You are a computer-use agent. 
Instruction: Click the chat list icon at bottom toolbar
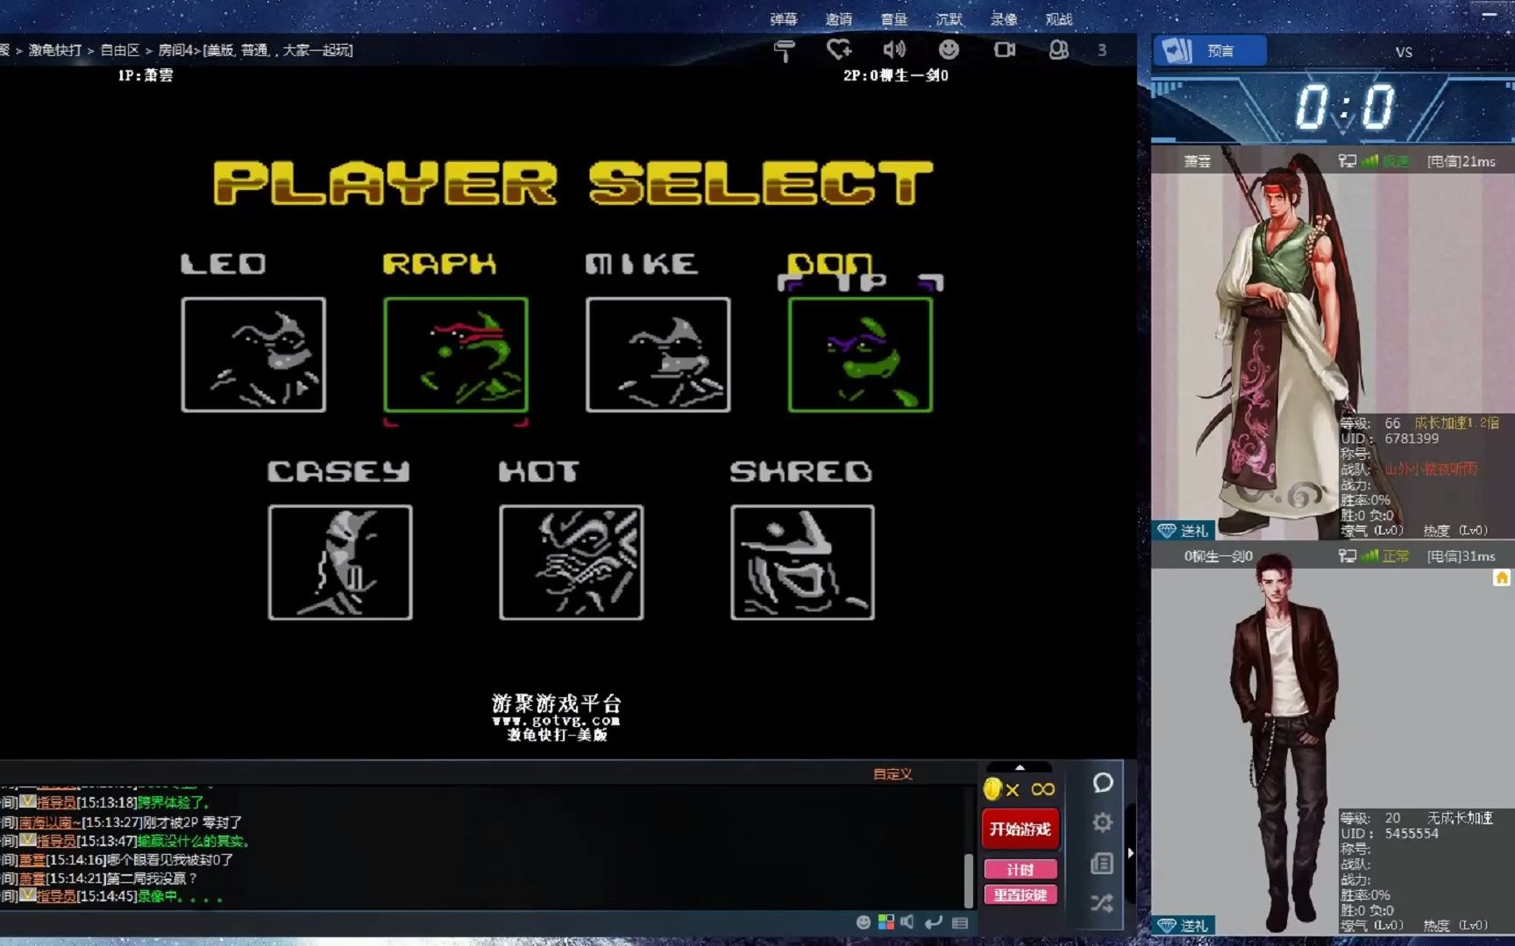click(960, 922)
